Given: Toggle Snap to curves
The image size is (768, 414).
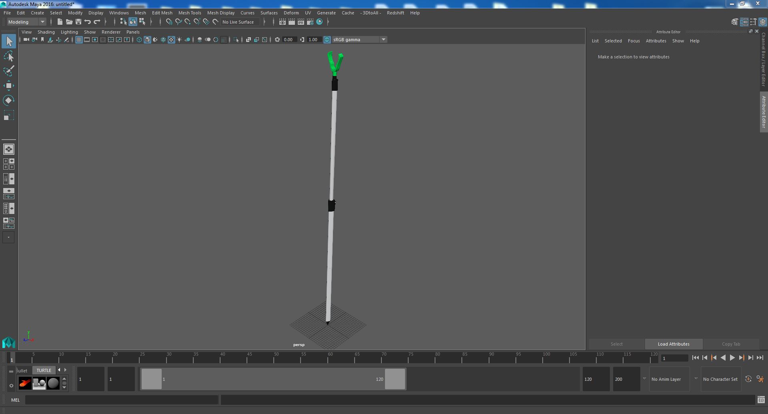Looking at the screenshot, I should 178,22.
